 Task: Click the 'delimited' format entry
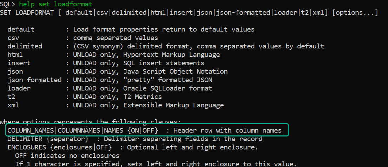pos(166,46)
